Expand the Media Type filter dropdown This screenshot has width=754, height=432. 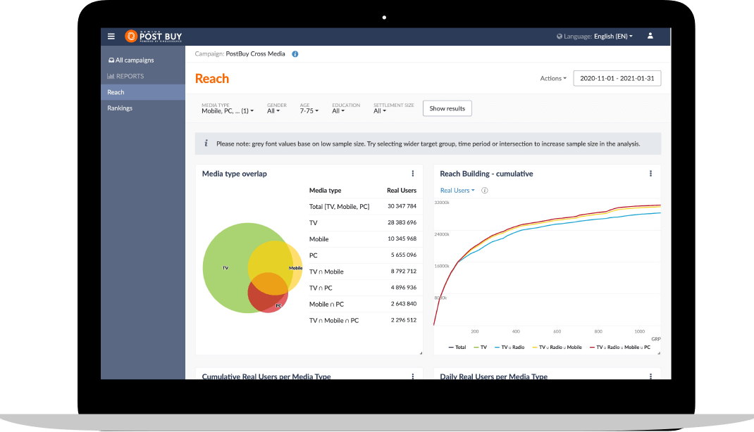point(228,108)
